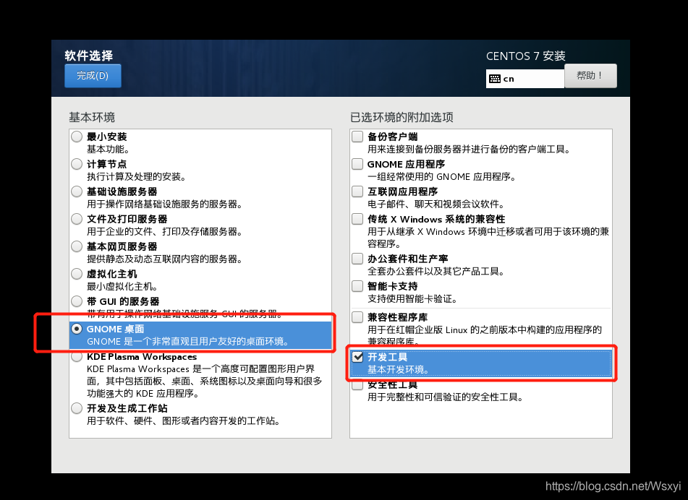Tick 办公套件和生产率 checkbox
Image resolution: width=688 pixels, height=500 pixels.
point(357,259)
